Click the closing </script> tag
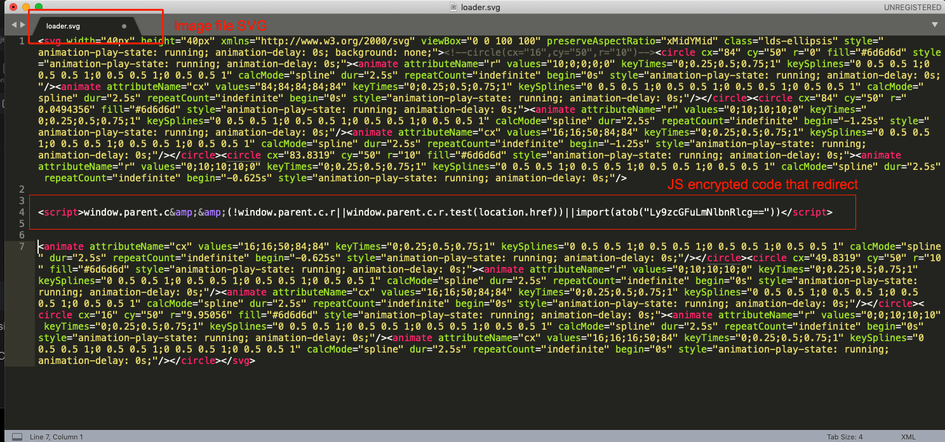 tap(807, 212)
